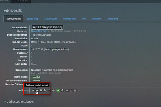Click the download import icon in Actions

coord(67,90)
